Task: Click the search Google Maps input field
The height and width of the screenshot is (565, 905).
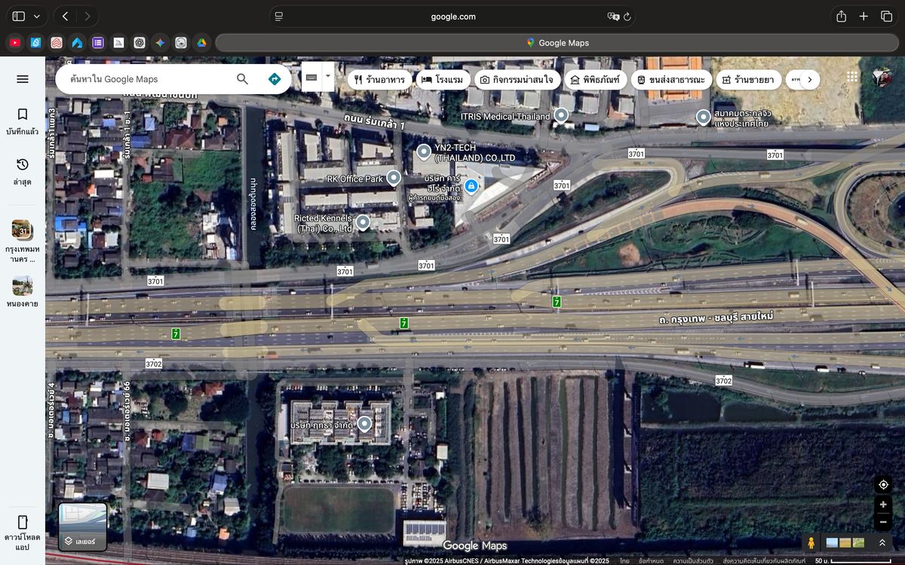Action: tap(147, 79)
